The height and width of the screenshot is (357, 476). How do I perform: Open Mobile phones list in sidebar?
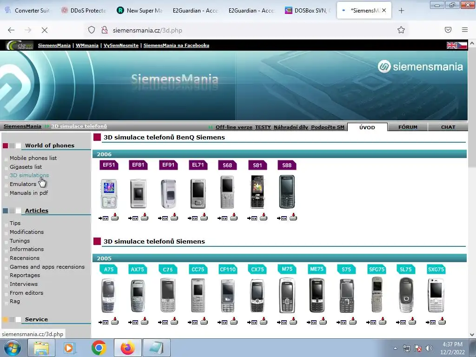(33, 158)
